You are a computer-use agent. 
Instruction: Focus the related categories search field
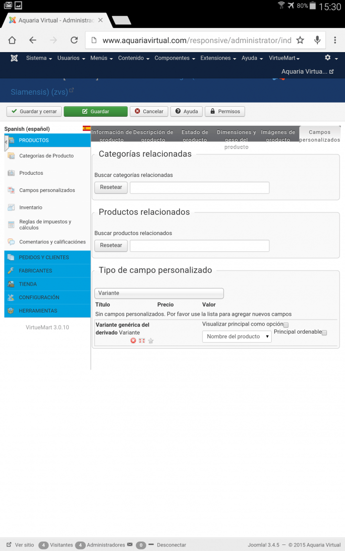200,188
